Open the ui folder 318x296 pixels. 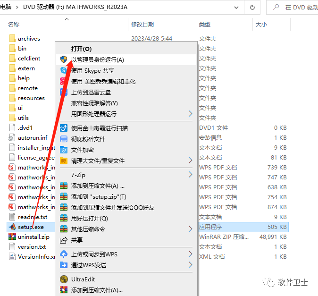pyautogui.click(x=20, y=108)
